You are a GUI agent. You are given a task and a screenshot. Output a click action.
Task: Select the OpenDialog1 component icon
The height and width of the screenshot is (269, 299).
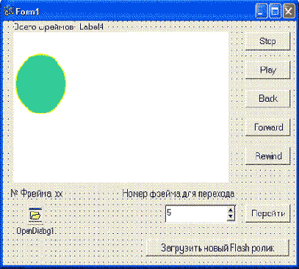(35, 215)
